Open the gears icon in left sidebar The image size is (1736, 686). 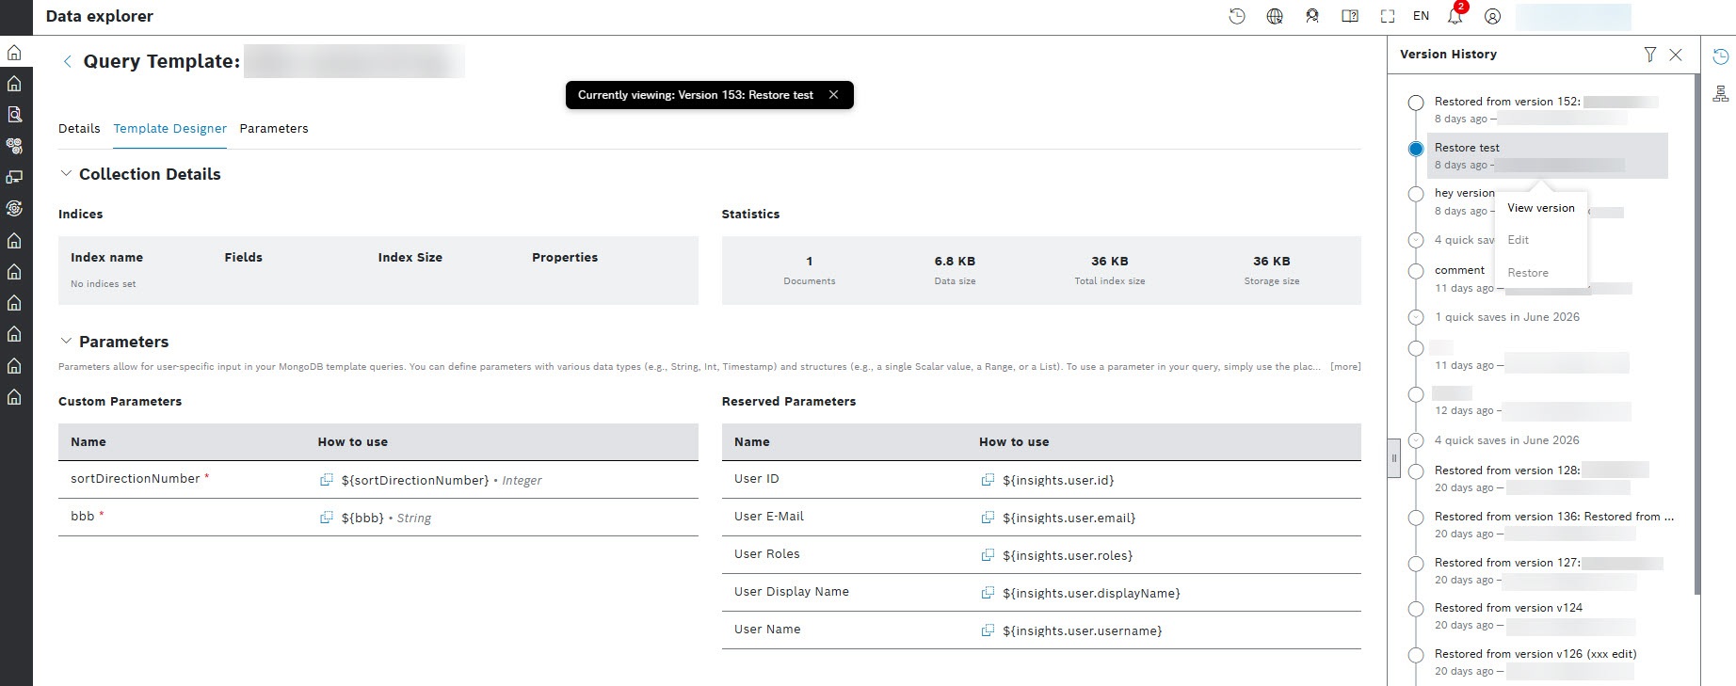(x=14, y=146)
